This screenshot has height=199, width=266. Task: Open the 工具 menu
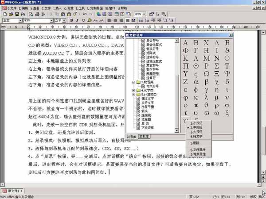point(80,8)
